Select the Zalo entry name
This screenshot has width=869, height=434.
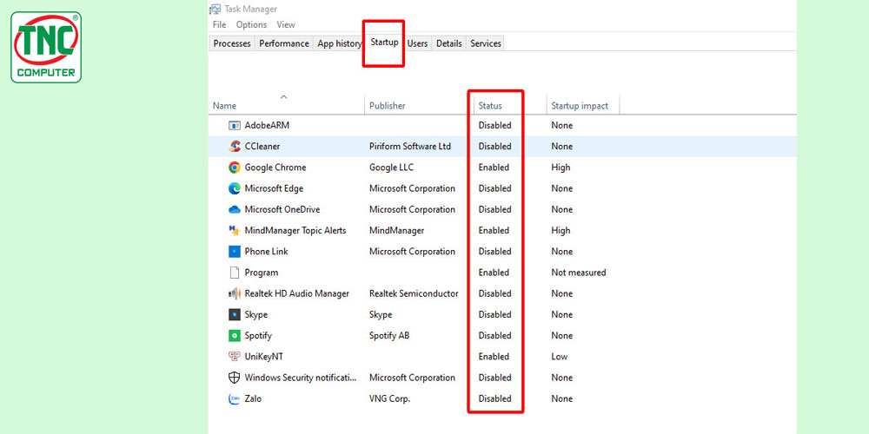pos(253,399)
